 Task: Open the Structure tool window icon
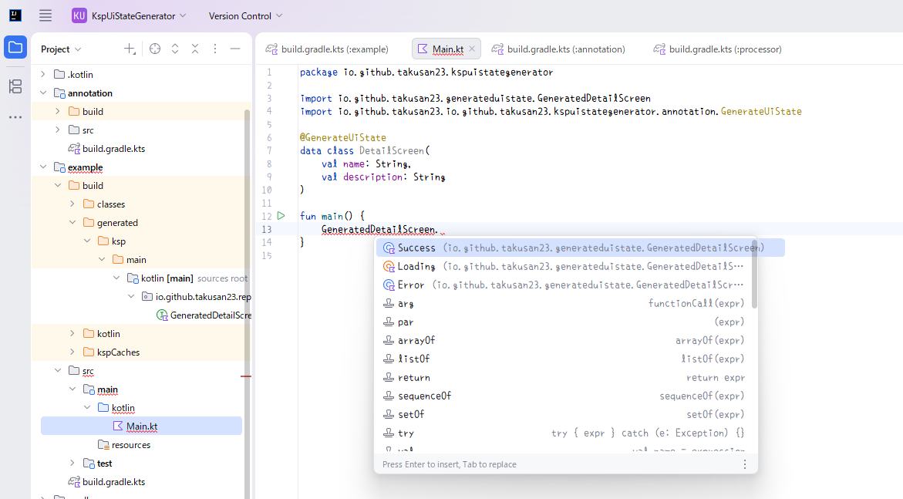(15, 86)
